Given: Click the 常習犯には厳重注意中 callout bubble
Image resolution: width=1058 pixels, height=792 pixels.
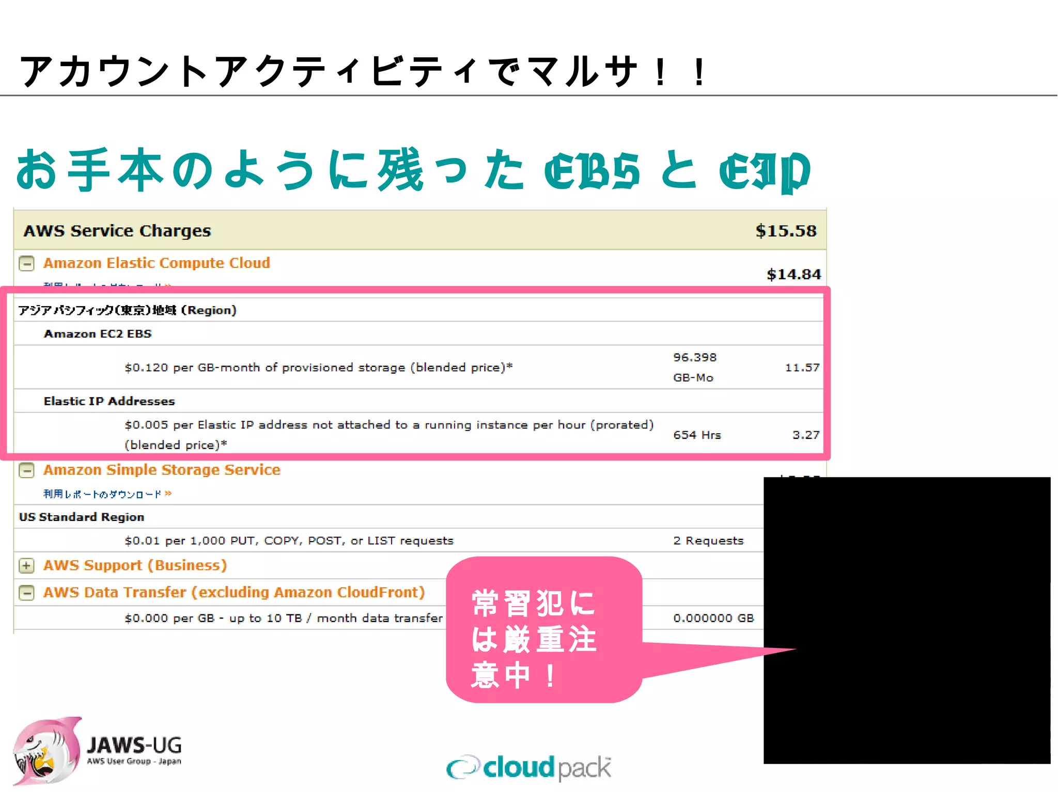Looking at the screenshot, I should [544, 630].
